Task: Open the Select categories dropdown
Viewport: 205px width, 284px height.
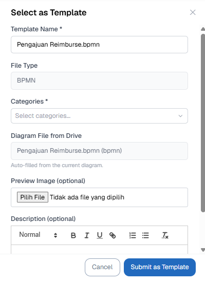Action: [99, 116]
